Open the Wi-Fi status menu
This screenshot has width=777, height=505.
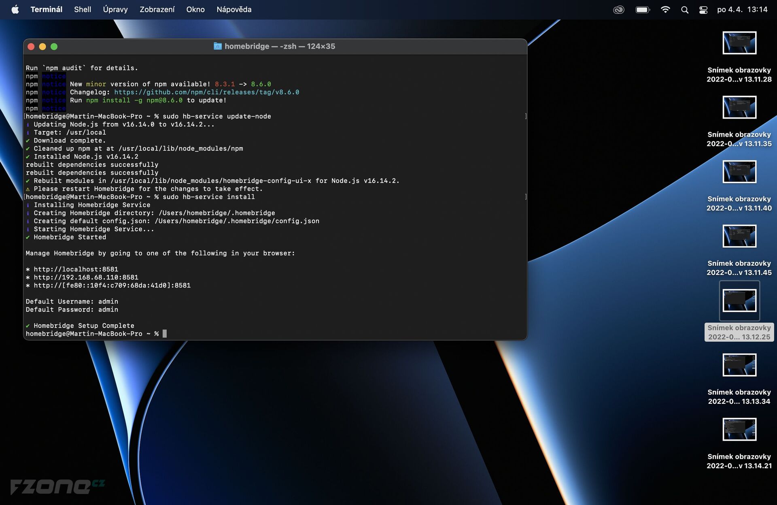coord(665,10)
